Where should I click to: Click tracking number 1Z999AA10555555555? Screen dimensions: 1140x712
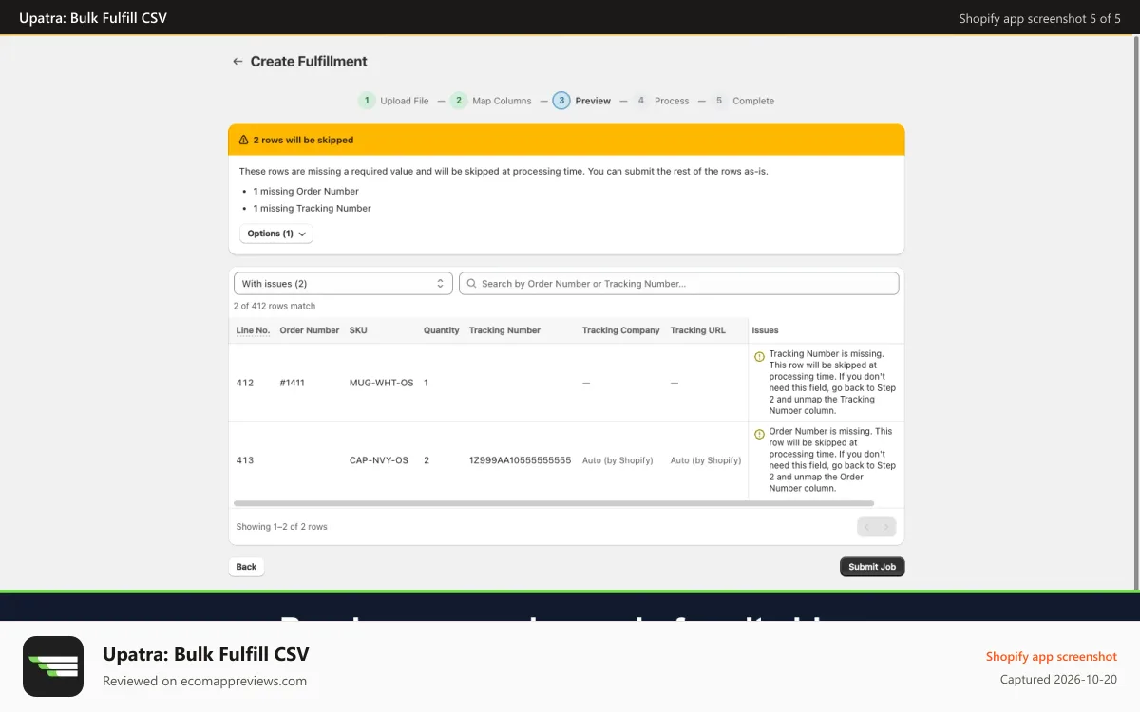[521, 460]
